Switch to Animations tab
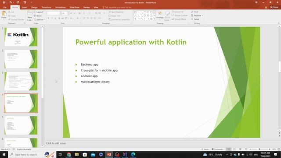 coord(61,7)
